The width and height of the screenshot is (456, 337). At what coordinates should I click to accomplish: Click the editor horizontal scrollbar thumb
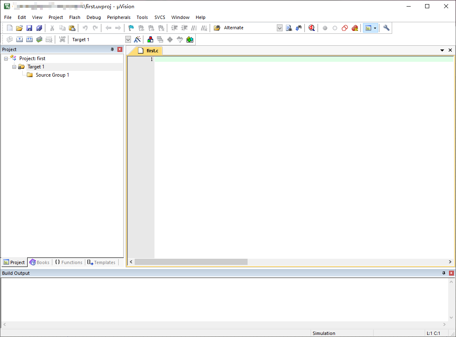(x=191, y=262)
